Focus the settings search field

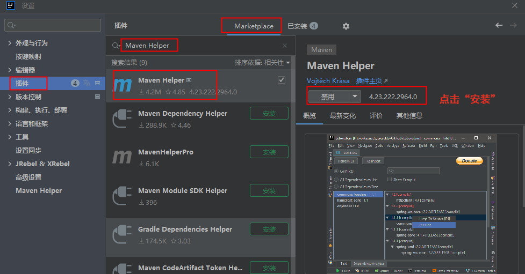point(53,25)
